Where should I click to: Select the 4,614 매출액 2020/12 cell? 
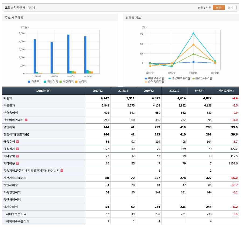pos(174,98)
